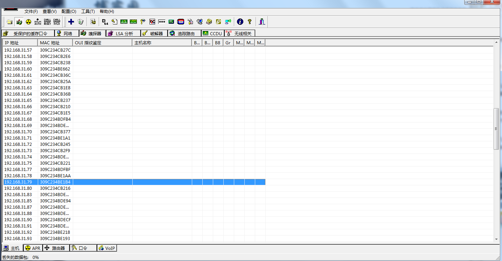502x261 pixels.
Task: Select the VoIP bottom tab
Action: click(x=107, y=248)
